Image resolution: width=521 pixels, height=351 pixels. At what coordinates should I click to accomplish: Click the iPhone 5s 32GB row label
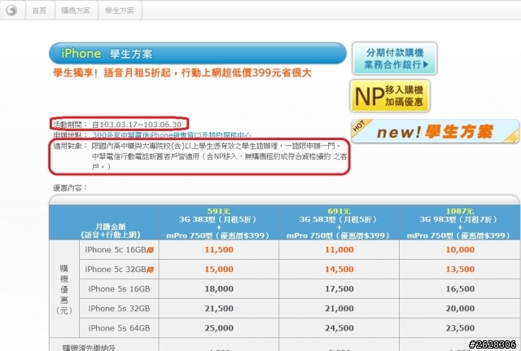click(119, 309)
